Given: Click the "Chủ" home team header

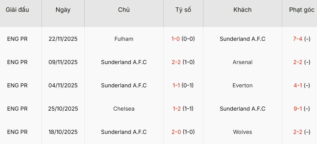Looking at the screenshot, I should click(124, 10).
